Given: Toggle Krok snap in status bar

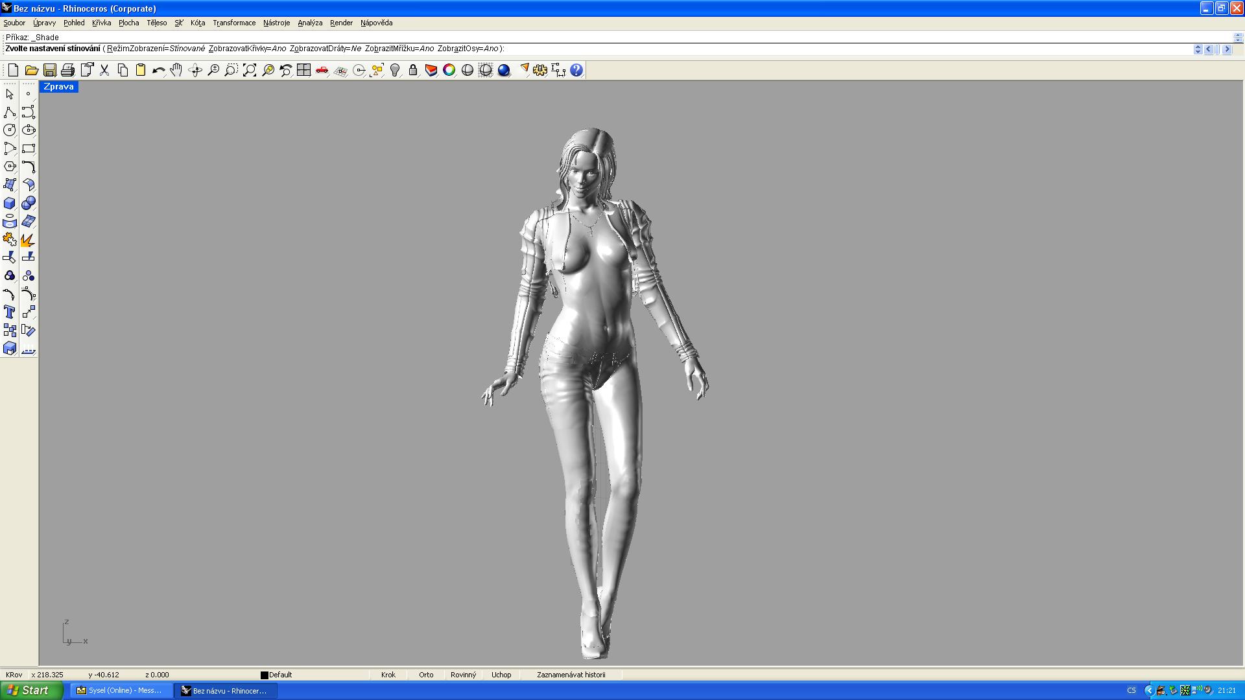Looking at the screenshot, I should [x=388, y=675].
